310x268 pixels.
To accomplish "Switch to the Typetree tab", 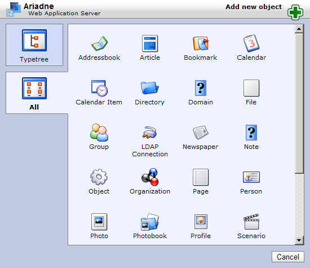I will pyautogui.click(x=34, y=45).
